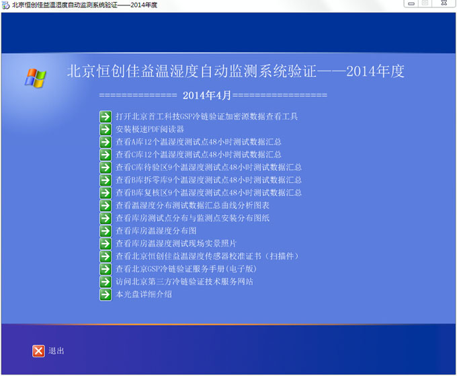Click green arrow beside 现场实景照片 entry

[x=106, y=243]
